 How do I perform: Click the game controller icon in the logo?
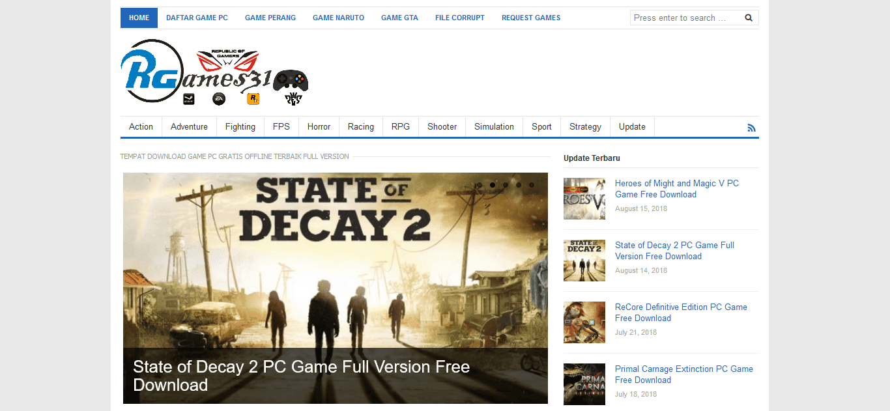point(290,80)
